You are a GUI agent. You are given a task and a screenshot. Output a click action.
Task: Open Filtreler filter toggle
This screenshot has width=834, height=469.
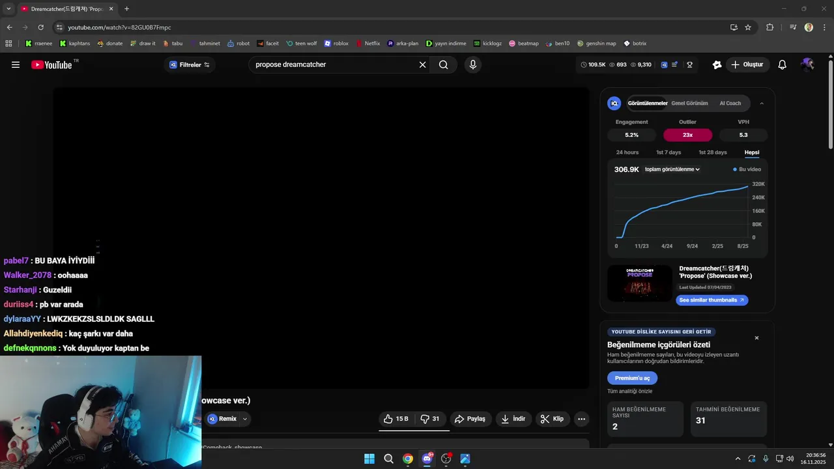(190, 64)
